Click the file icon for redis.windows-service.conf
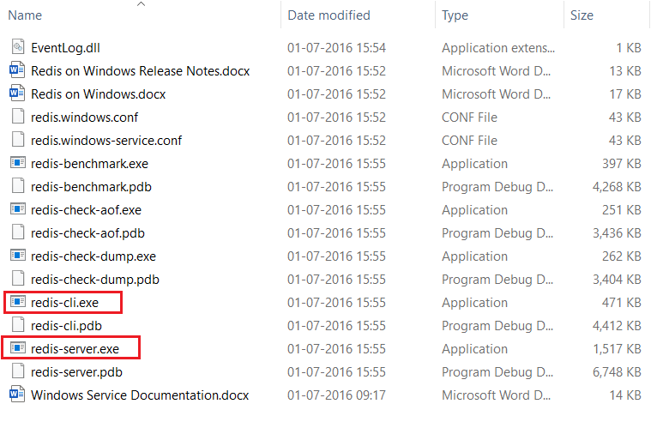 pos(17,140)
